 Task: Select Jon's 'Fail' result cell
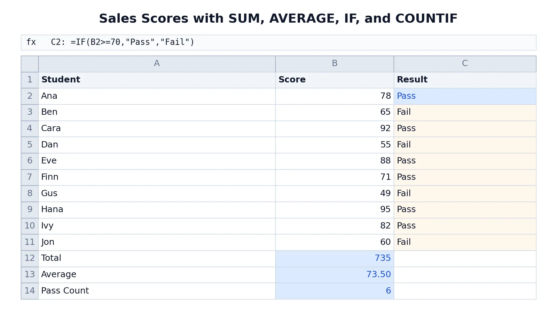pos(465,242)
